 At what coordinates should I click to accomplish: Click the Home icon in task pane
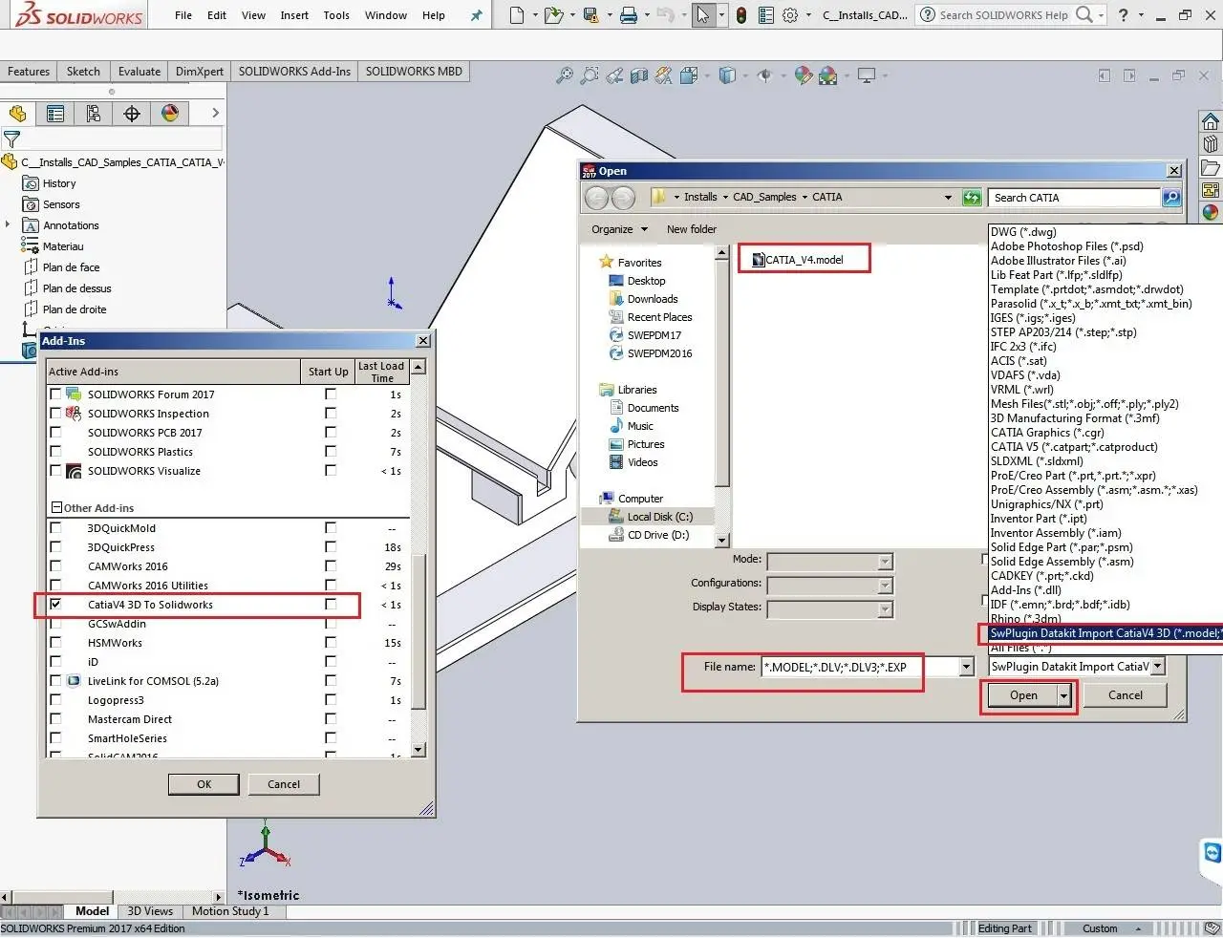coord(1211,121)
